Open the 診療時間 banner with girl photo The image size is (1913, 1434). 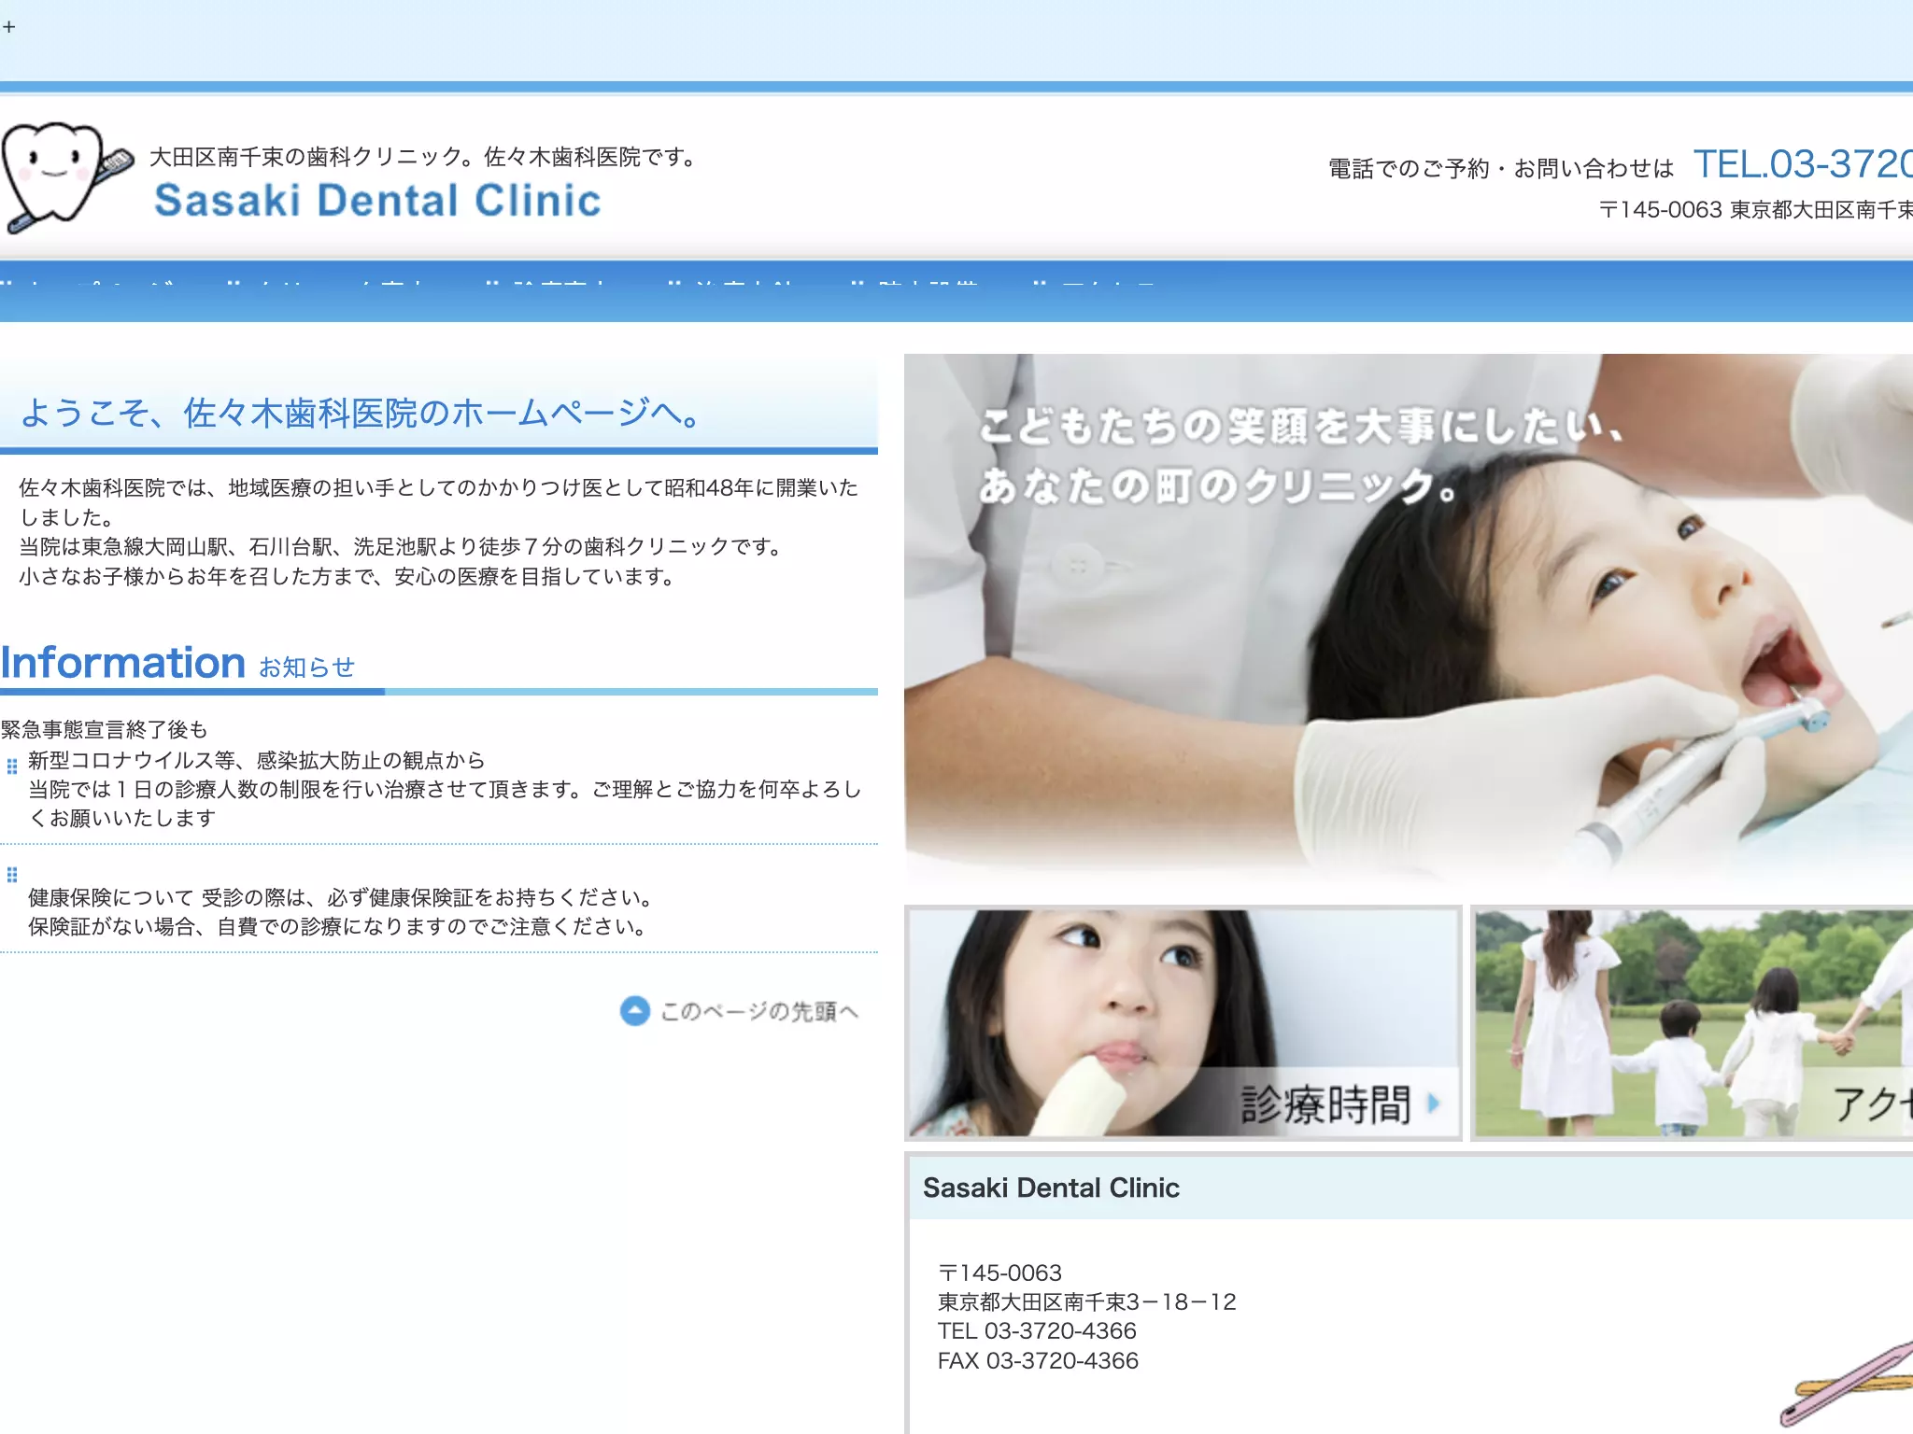click(1183, 1022)
